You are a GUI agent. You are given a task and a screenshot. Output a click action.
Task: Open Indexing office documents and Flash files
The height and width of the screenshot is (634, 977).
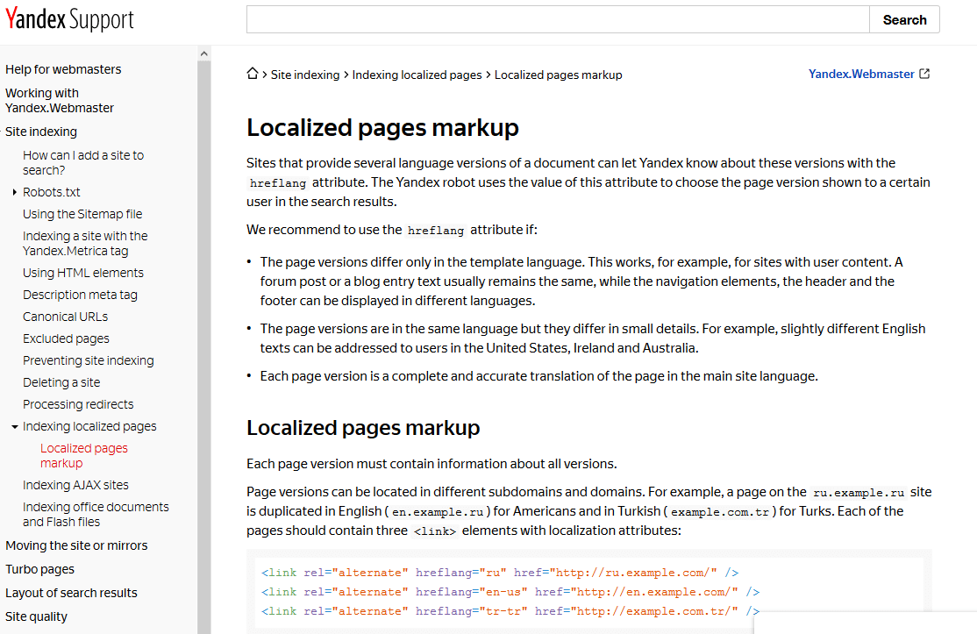tap(96, 515)
